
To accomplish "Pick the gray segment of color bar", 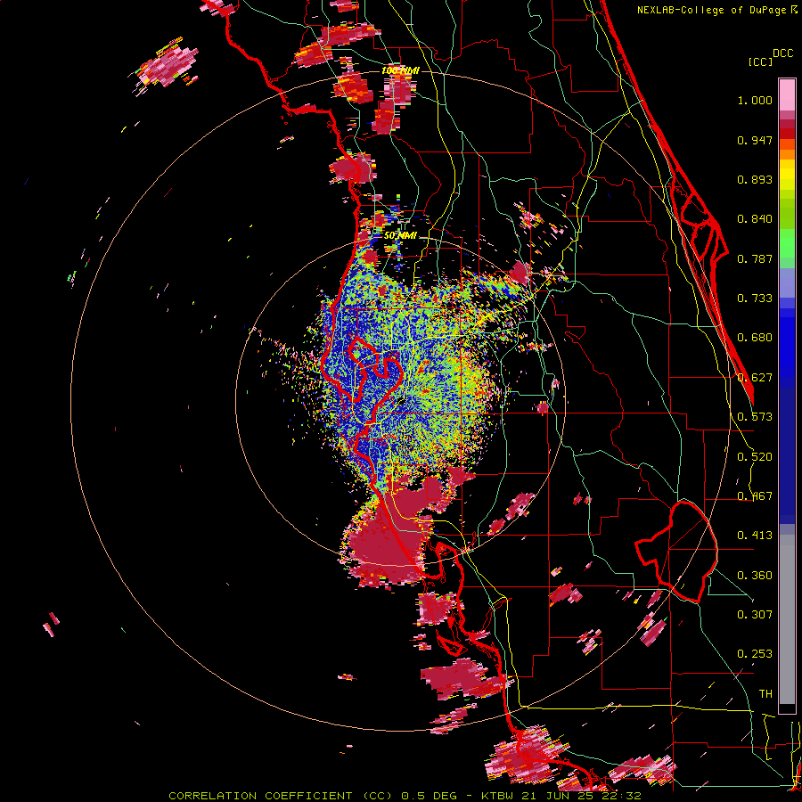I will click(x=787, y=619).
